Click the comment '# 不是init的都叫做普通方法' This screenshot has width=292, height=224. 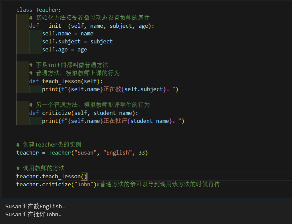tap(69, 65)
